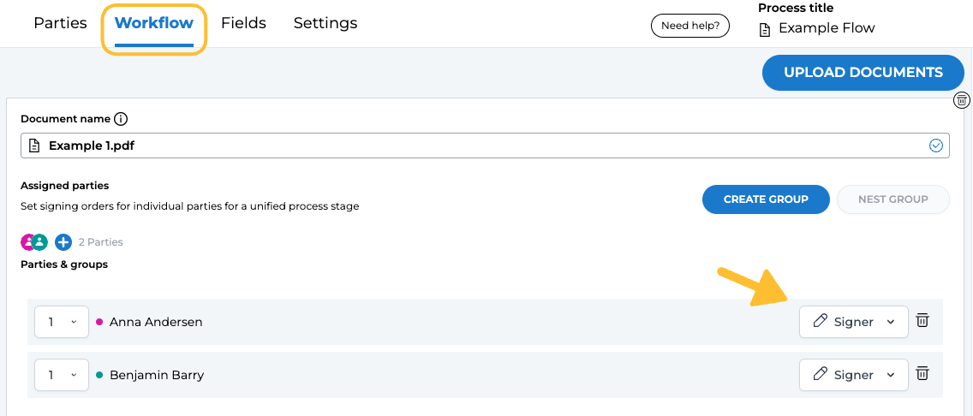Click the Example Flow process title

[x=826, y=28]
